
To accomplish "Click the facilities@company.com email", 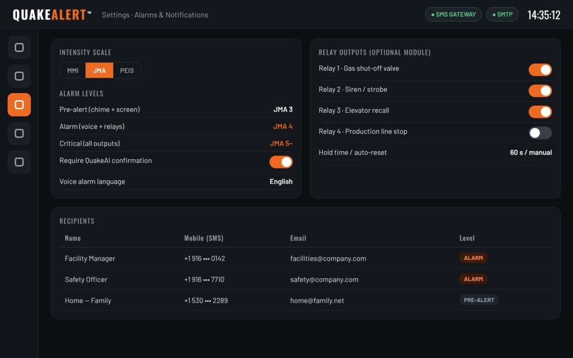I will click(328, 258).
